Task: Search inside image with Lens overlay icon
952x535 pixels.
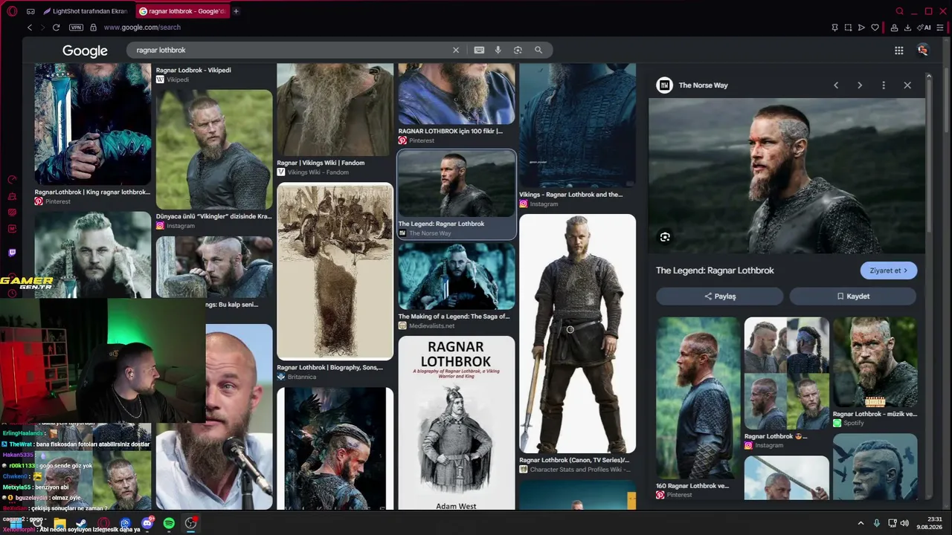Action: [665, 237]
